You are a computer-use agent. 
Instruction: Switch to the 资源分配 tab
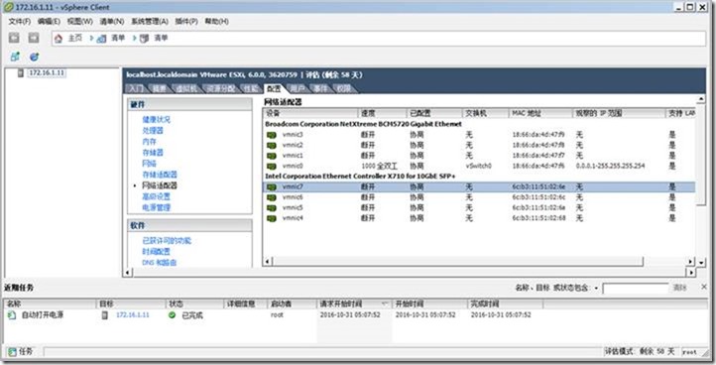click(220, 88)
